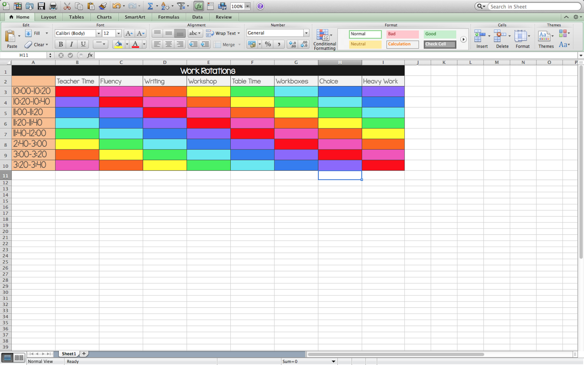
Task: Increase font size with larger A
Action: pyautogui.click(x=129, y=34)
